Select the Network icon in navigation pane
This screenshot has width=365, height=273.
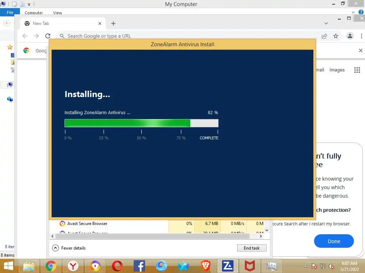[10, 100]
